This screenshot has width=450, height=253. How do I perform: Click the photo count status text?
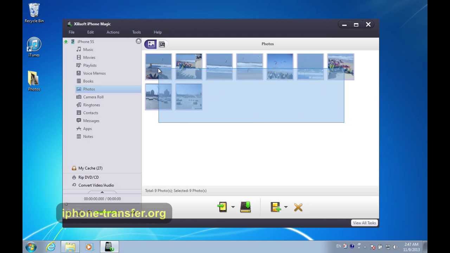click(176, 191)
